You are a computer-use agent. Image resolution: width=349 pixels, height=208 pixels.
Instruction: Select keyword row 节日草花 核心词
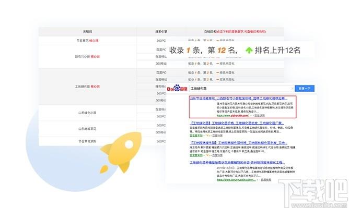[87, 41]
